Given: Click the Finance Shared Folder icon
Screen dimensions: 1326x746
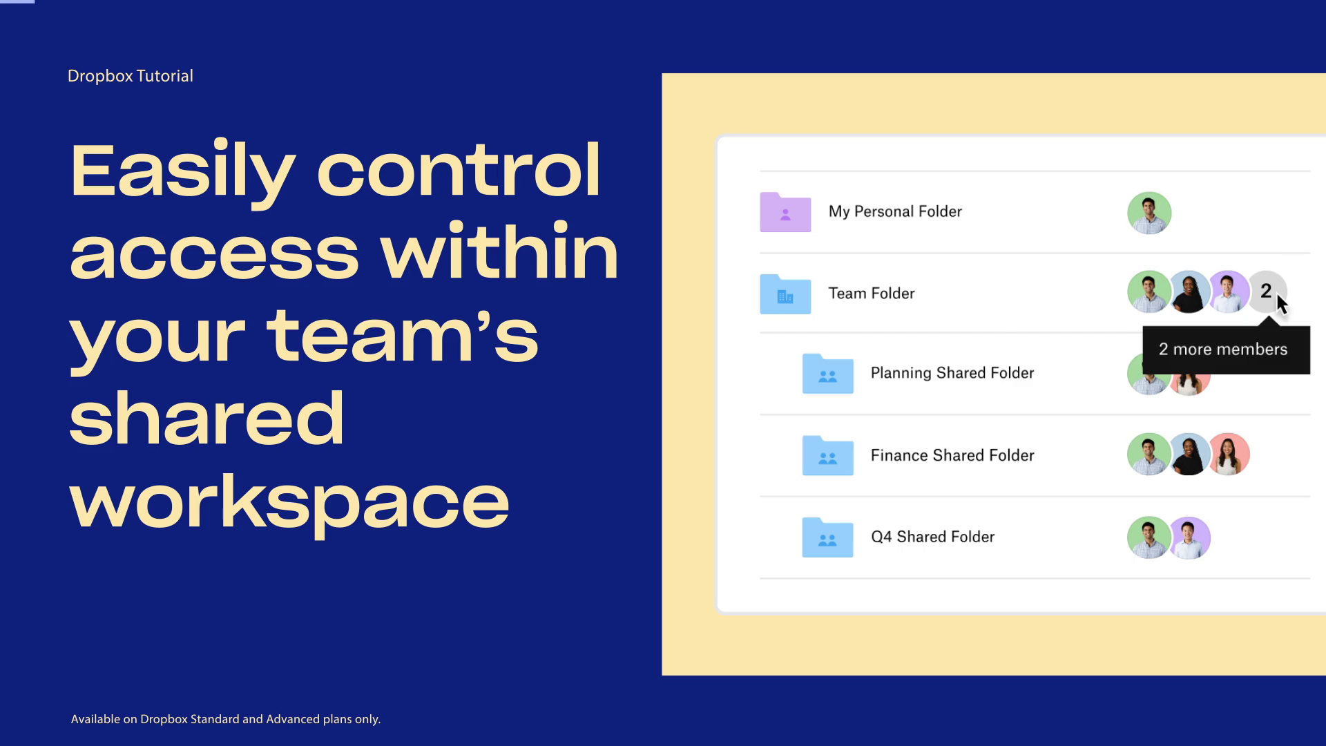Looking at the screenshot, I should pos(826,455).
